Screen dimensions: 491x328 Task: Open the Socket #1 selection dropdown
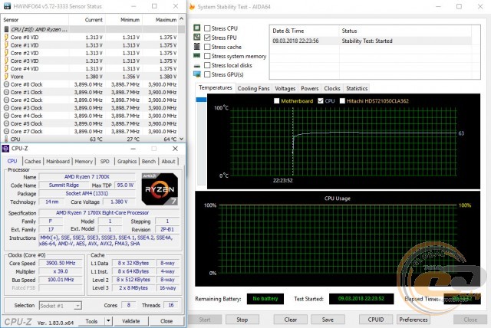coord(78,306)
